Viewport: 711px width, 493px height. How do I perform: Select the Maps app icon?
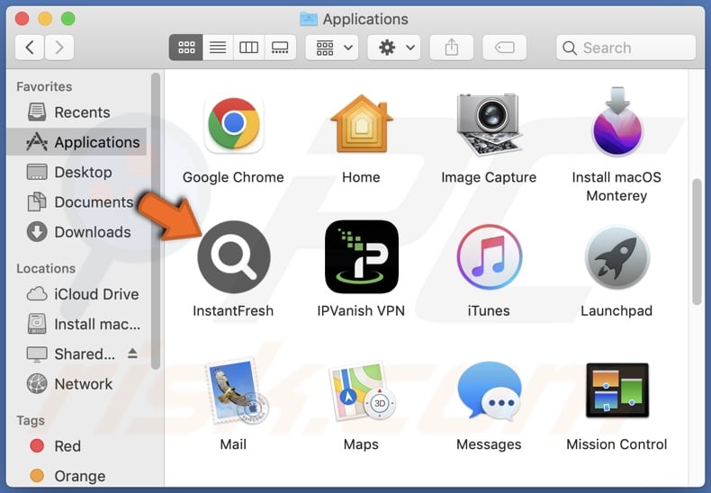tap(362, 390)
